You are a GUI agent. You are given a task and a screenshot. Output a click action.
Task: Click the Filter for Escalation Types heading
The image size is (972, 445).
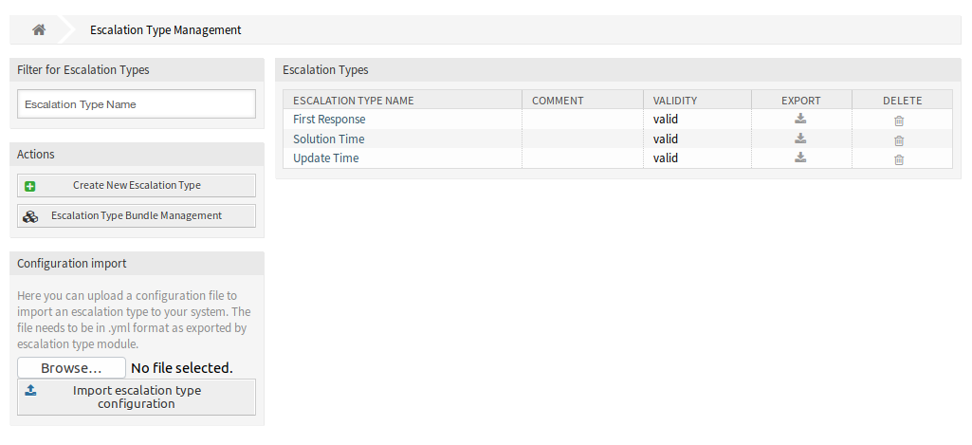[x=83, y=70]
